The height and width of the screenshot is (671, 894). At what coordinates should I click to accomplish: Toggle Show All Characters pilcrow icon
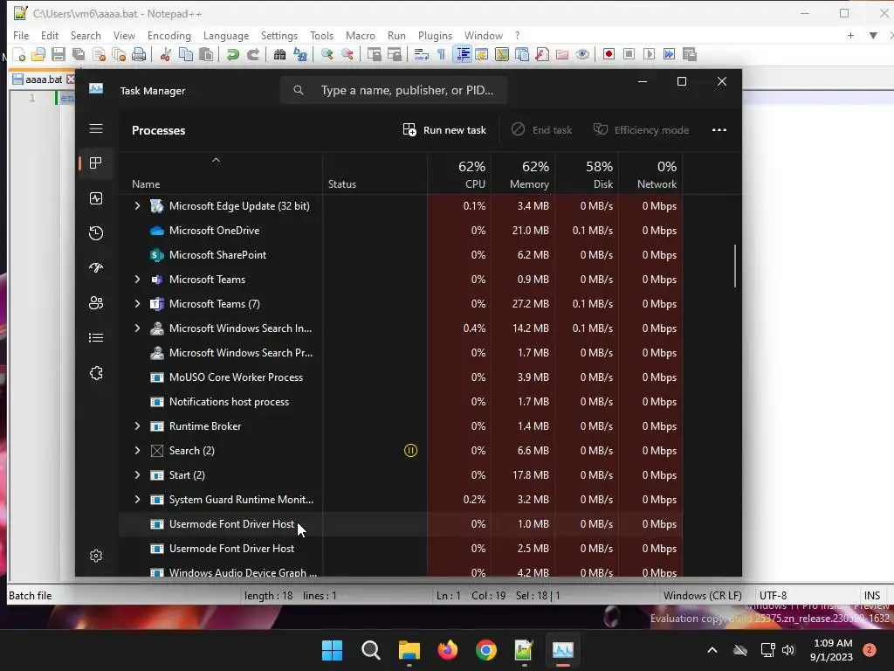[441, 54]
